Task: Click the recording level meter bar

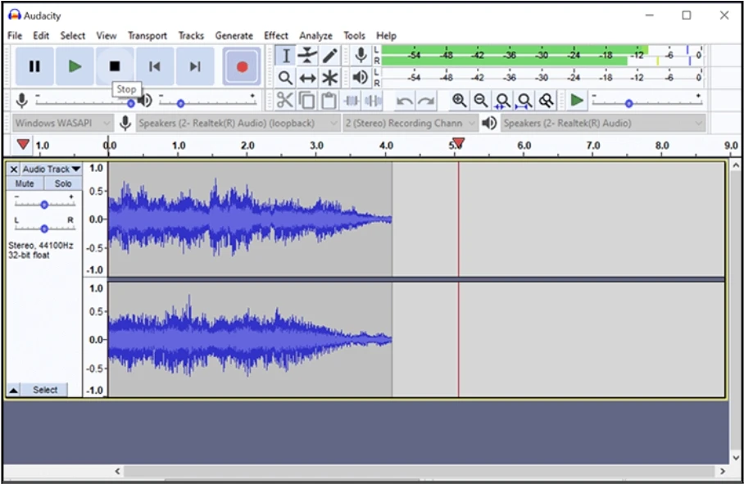Action: pyautogui.click(x=542, y=56)
